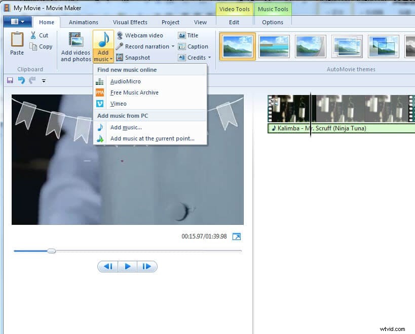Image resolution: width=415 pixels, height=334 pixels.
Task: Play the video preview
Action: click(127, 266)
